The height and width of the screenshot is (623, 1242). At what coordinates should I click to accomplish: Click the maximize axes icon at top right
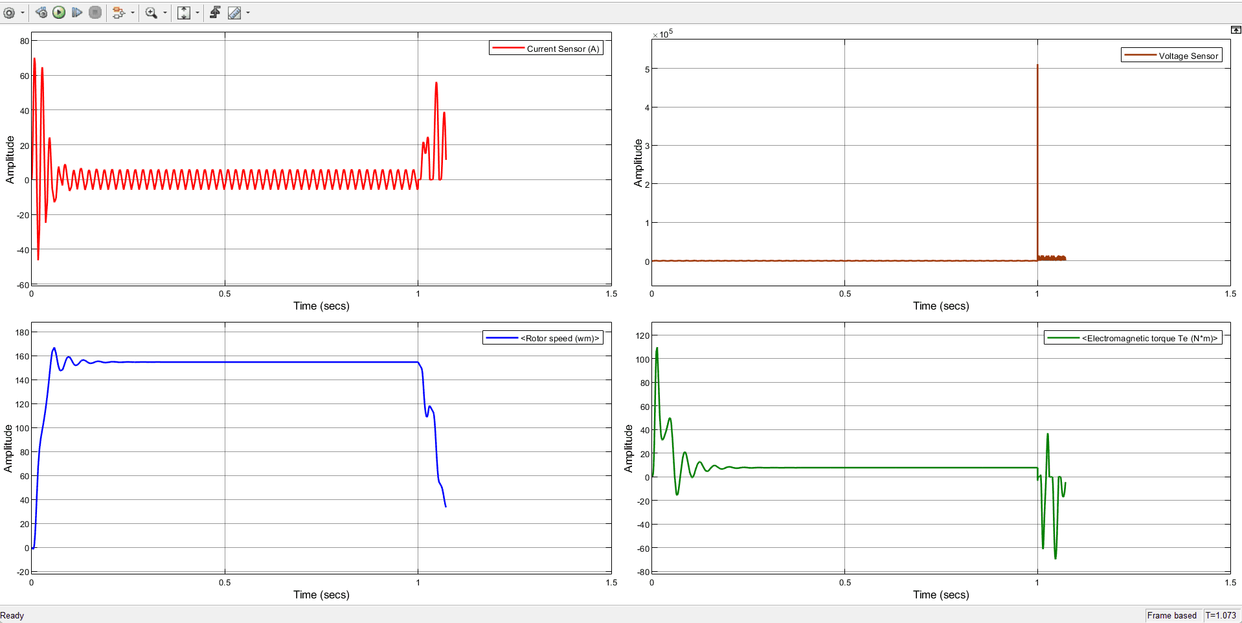1236,30
